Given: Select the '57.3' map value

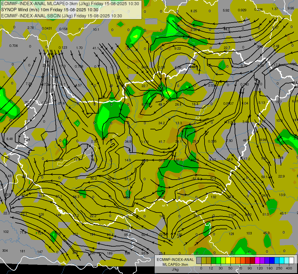Looking at the screenshot, I should click(x=128, y=179).
